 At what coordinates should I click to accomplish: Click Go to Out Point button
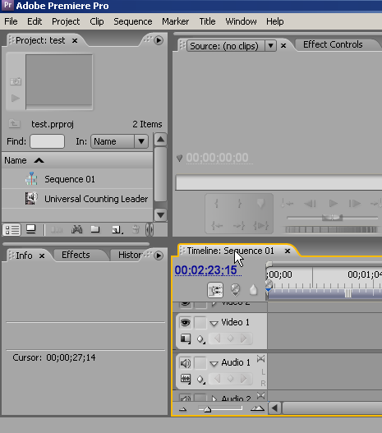(239, 226)
